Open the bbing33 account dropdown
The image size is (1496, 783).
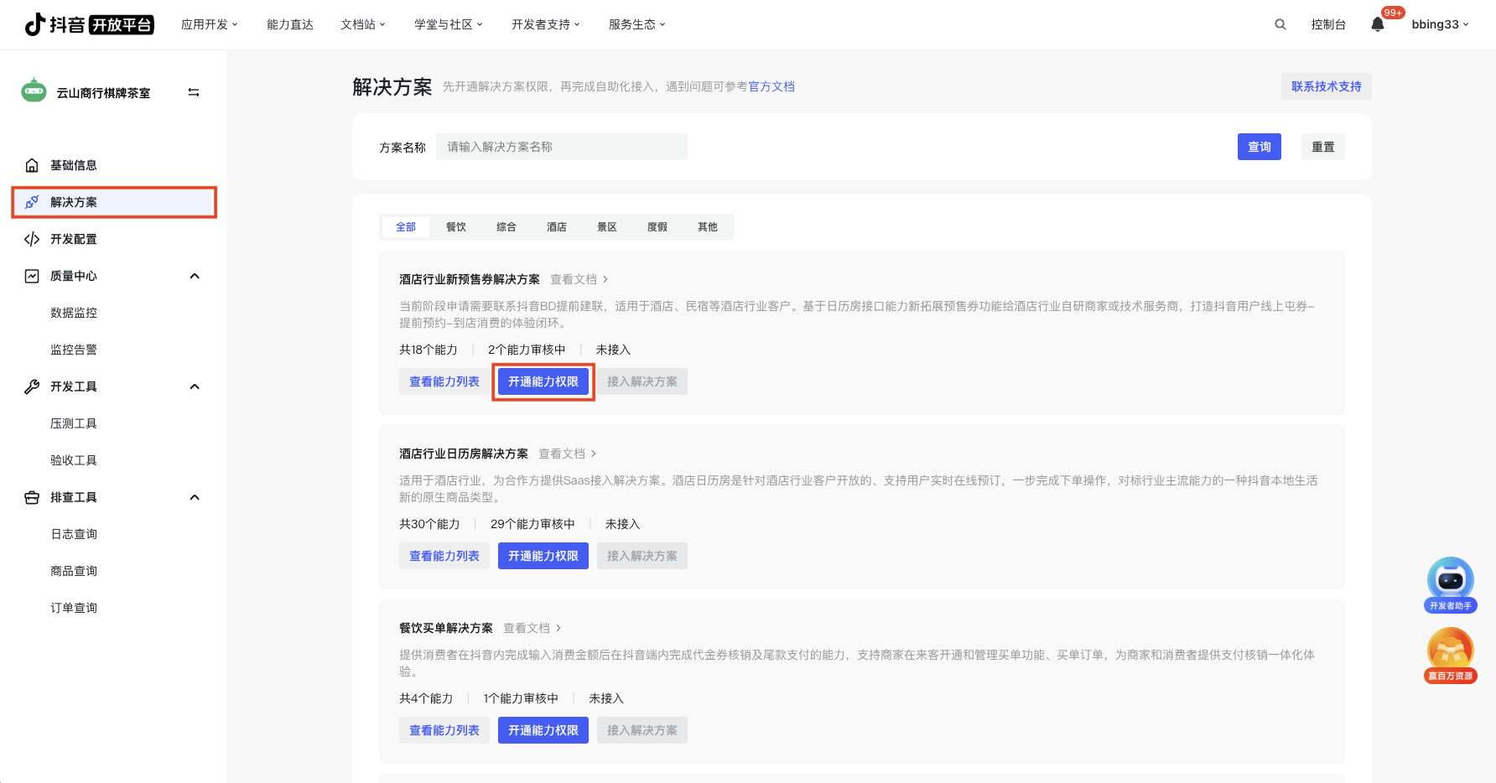1440,24
